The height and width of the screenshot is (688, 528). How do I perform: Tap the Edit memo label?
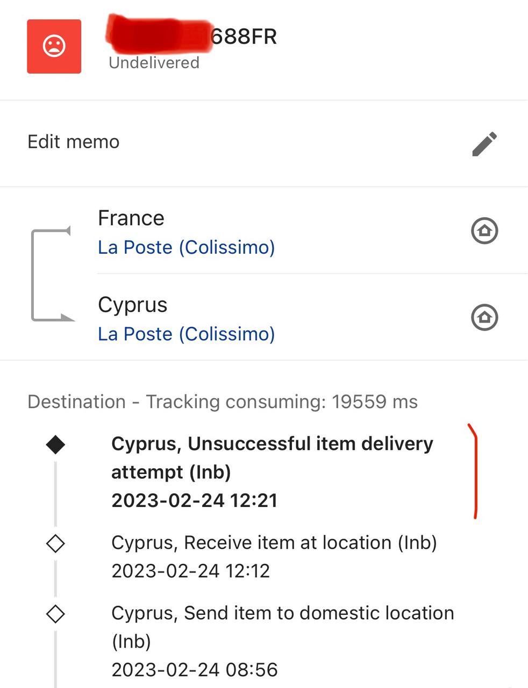tap(74, 142)
